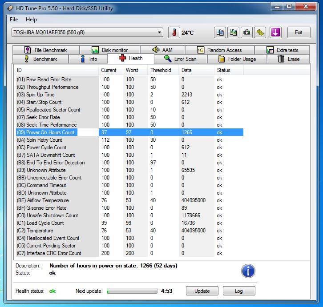The width and height of the screenshot is (323, 307).
Task: Select the (BF) G-sense Error Rate row
Action: pyautogui.click(x=129, y=208)
